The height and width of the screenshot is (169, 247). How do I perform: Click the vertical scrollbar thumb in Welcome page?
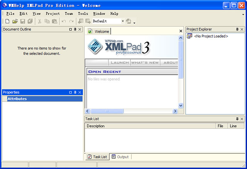[x=181, y=60]
